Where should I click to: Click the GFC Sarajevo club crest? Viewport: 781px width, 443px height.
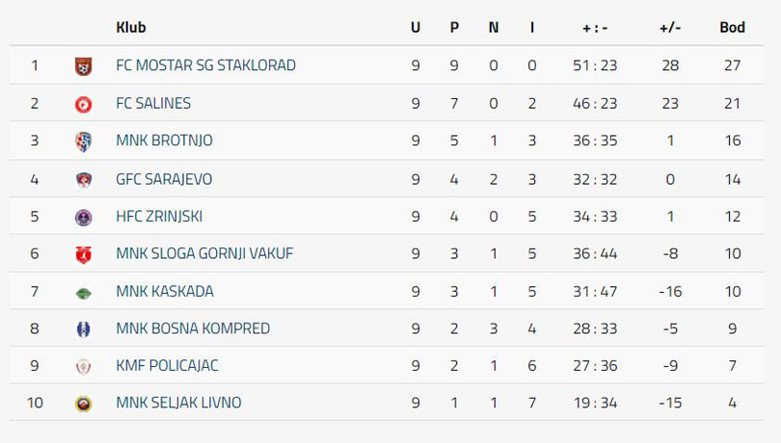tap(83, 180)
